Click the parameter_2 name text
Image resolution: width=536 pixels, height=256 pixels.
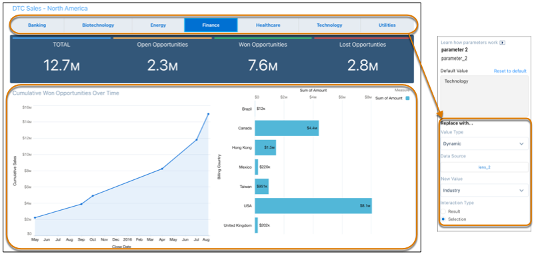[454, 59]
